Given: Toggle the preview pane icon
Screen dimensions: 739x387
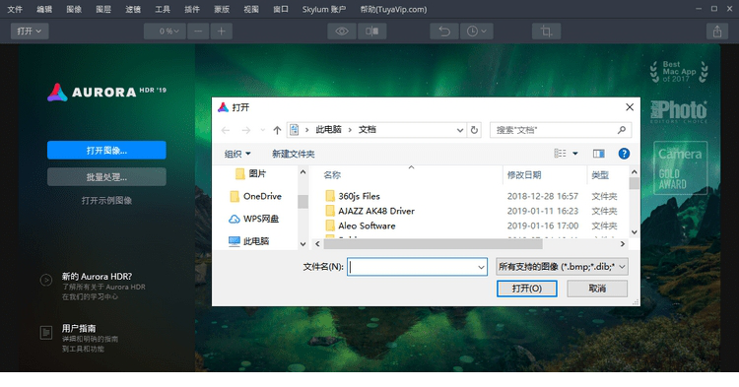Looking at the screenshot, I should (x=598, y=154).
